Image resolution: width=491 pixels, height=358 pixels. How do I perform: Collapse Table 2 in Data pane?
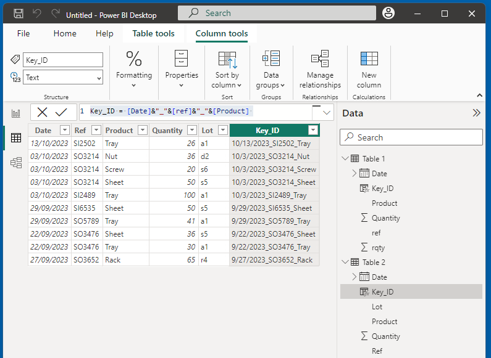click(x=345, y=262)
